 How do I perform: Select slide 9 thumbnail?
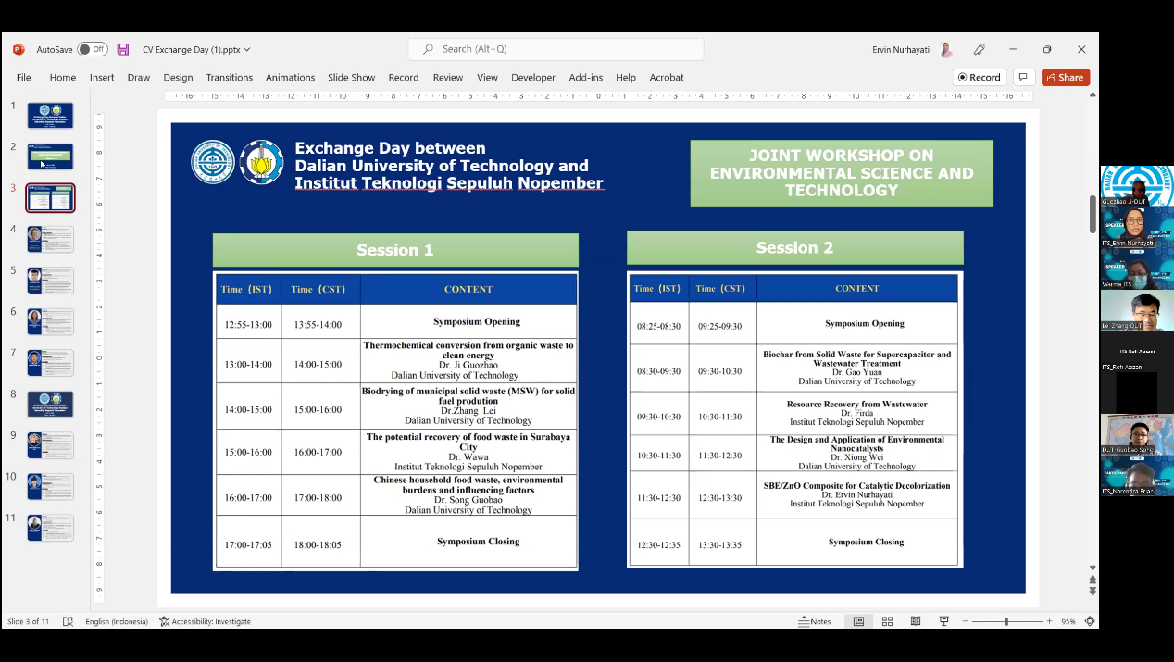pyautogui.click(x=50, y=445)
